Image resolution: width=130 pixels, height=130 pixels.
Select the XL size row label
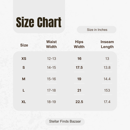tap(24, 102)
